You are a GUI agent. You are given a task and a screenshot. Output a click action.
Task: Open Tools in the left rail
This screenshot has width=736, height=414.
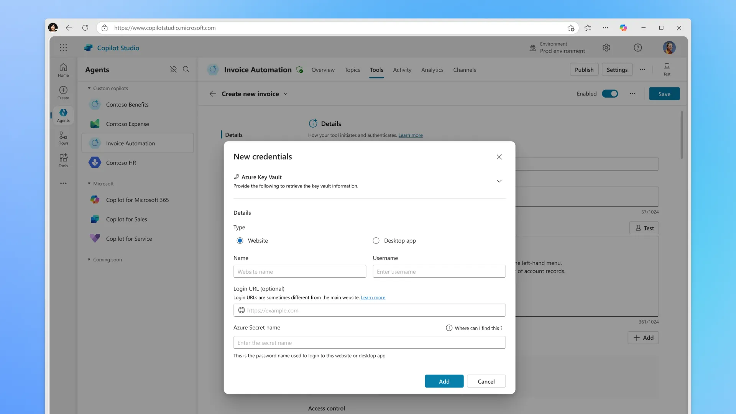(63, 161)
